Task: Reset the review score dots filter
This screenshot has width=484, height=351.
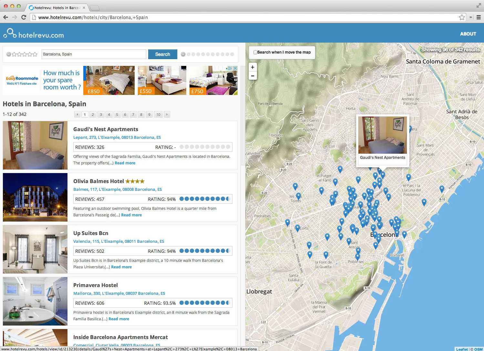Action: [183, 54]
